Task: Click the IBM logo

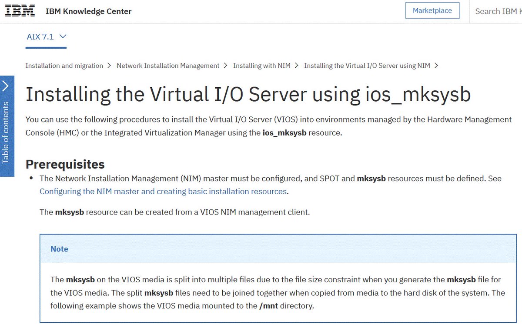Action: pos(20,11)
